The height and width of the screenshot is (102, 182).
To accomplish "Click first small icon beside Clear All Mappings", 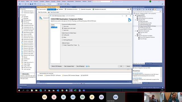I will click(x=87, y=66).
